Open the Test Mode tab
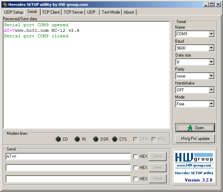The image size is (223, 192). [111, 12]
